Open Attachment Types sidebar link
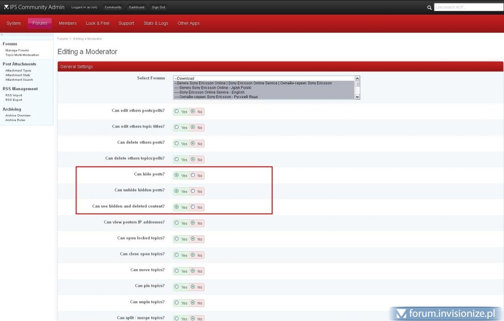504x321 pixels. [x=18, y=71]
